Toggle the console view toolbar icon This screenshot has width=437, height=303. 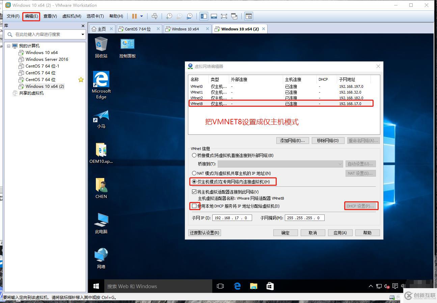tap(249, 16)
